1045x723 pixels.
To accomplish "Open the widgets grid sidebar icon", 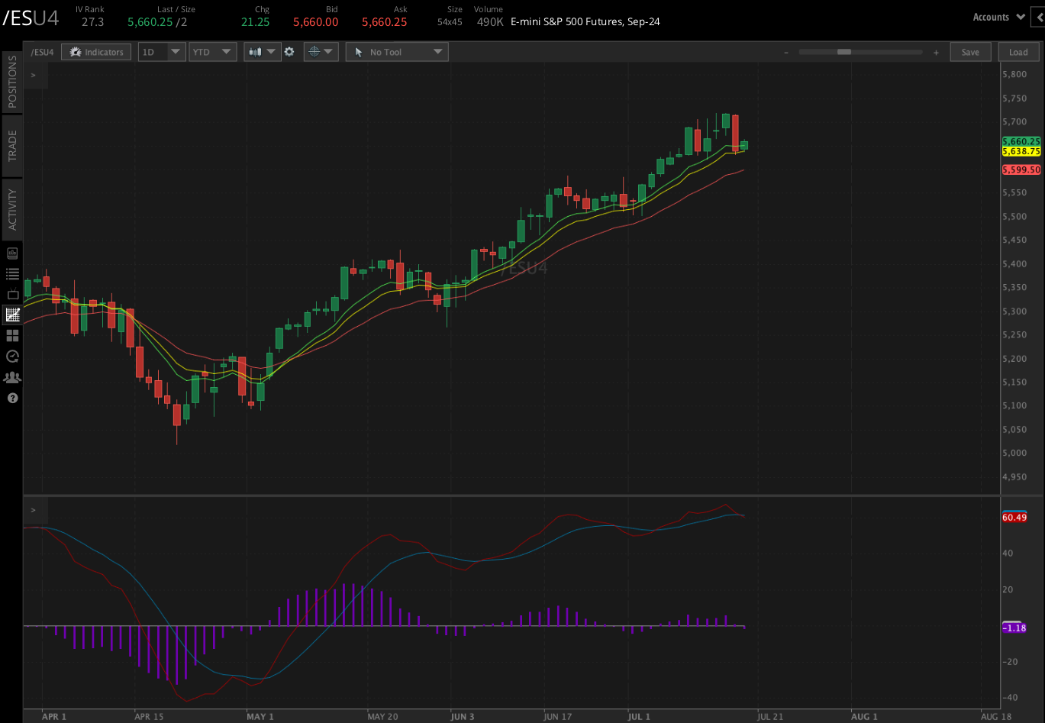I will 11,335.
